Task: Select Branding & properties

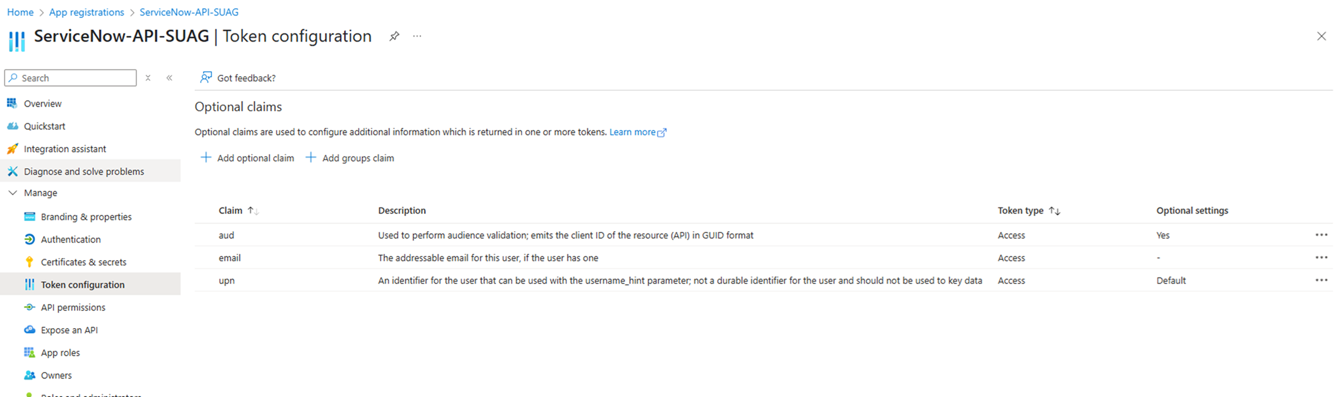Action: (x=86, y=216)
